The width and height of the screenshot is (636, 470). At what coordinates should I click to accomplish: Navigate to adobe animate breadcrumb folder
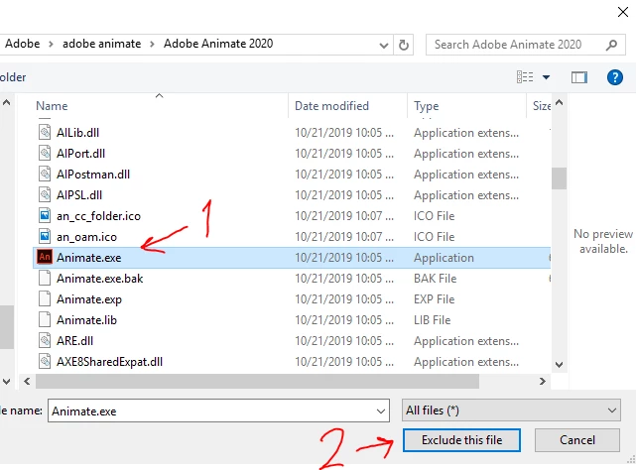point(102,44)
